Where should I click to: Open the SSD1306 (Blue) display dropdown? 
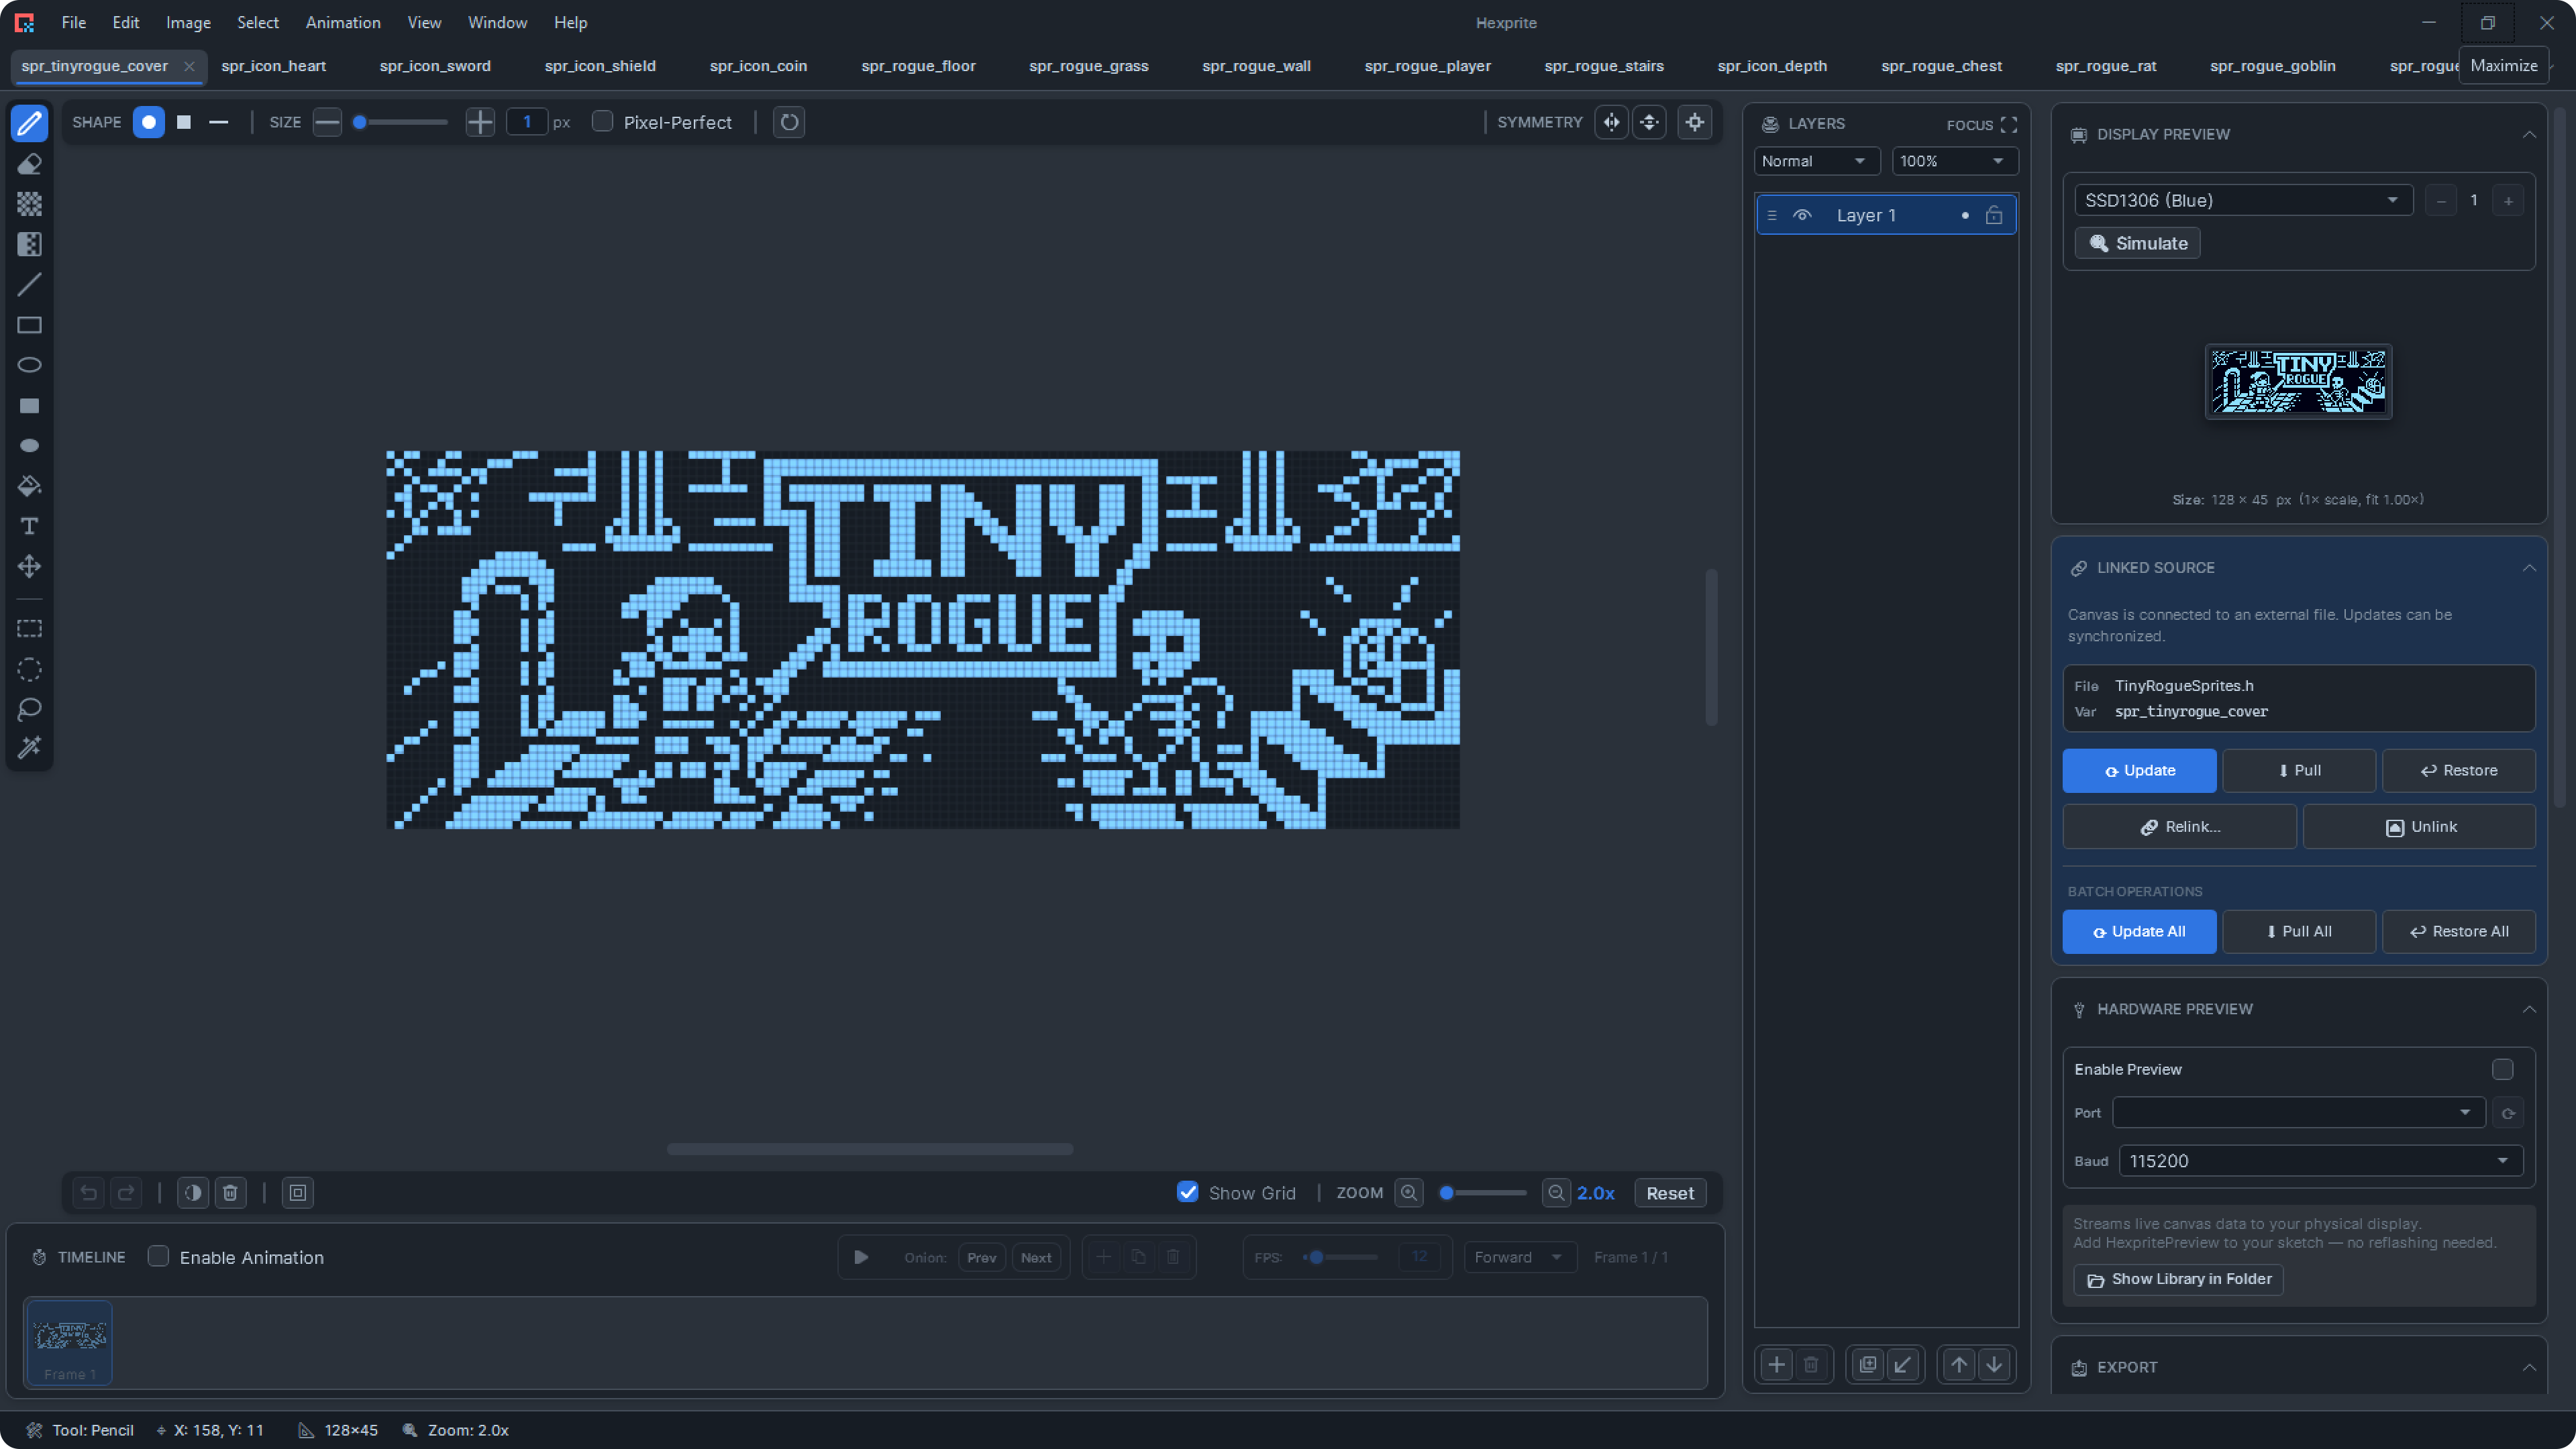[x=2243, y=200]
